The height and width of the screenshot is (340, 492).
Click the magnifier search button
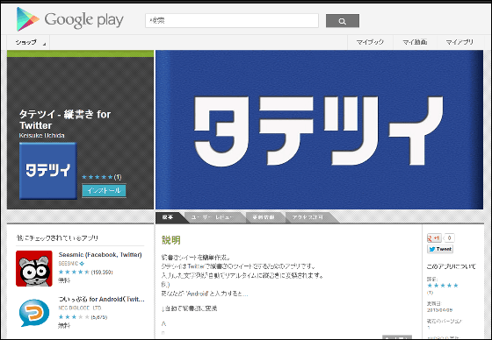click(343, 21)
